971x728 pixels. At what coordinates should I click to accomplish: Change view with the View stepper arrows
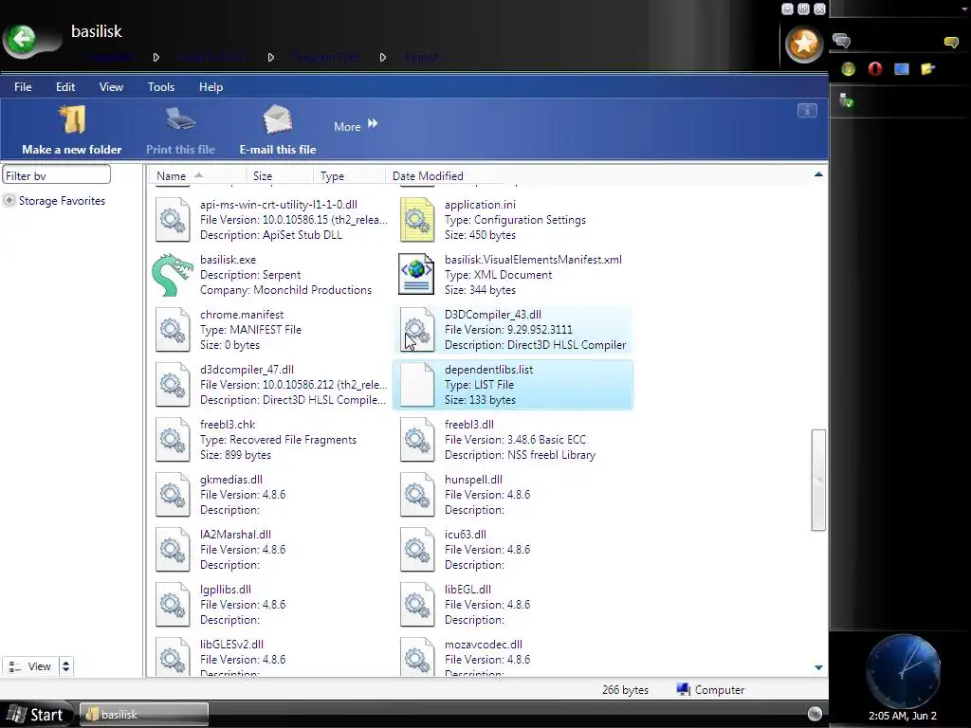pos(65,666)
